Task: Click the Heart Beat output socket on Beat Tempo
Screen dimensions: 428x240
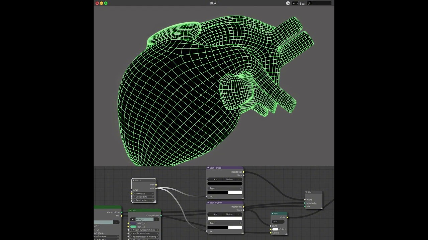Action: click(x=243, y=172)
